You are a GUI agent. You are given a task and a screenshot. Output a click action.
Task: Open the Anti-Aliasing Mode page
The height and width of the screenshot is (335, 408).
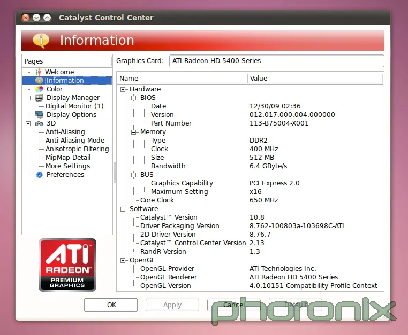click(75, 141)
